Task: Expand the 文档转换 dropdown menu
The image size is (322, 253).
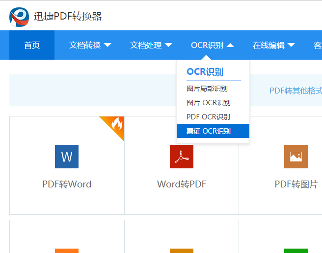Action: click(x=90, y=45)
